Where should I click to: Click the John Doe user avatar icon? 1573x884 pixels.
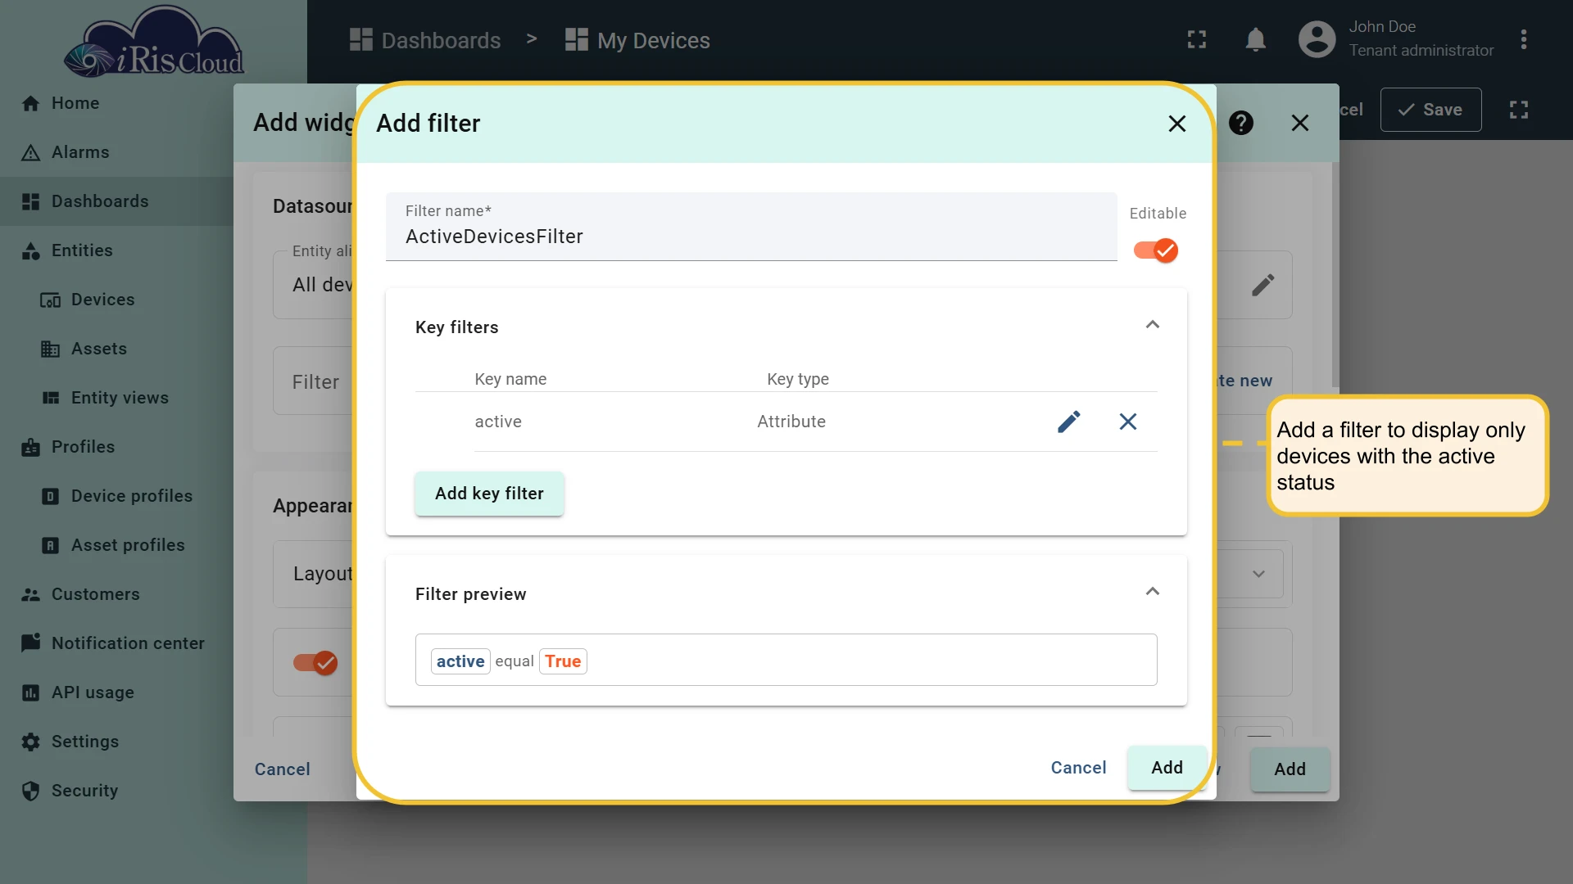(1317, 39)
